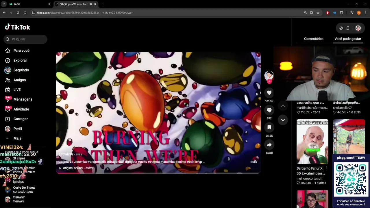370x208 pixels.
Task: Mute the TikTok tab speaker icon
Action: [90, 4]
